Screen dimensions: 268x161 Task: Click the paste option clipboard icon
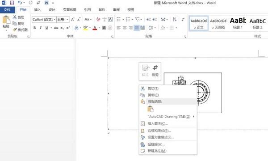(151, 109)
